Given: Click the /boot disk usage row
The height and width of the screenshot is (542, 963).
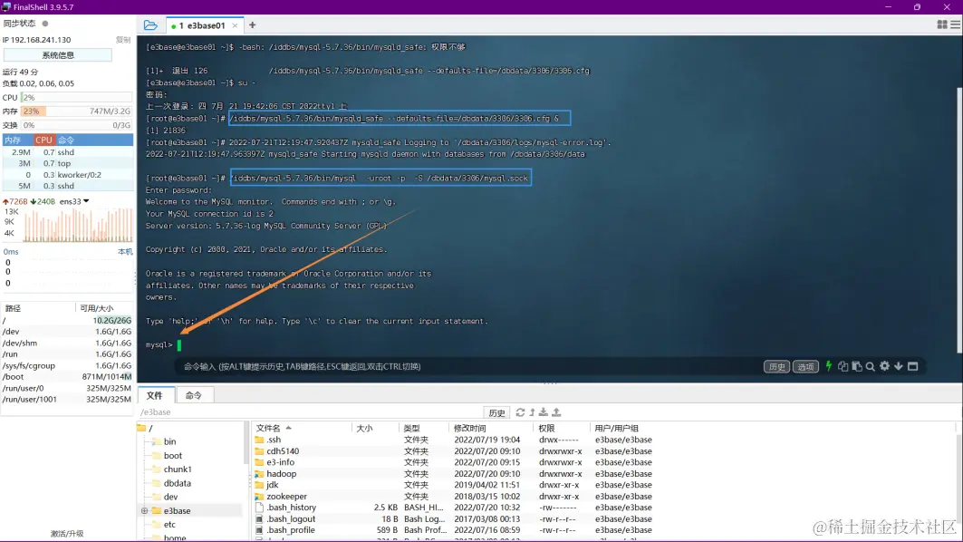Looking at the screenshot, I should tap(67, 377).
